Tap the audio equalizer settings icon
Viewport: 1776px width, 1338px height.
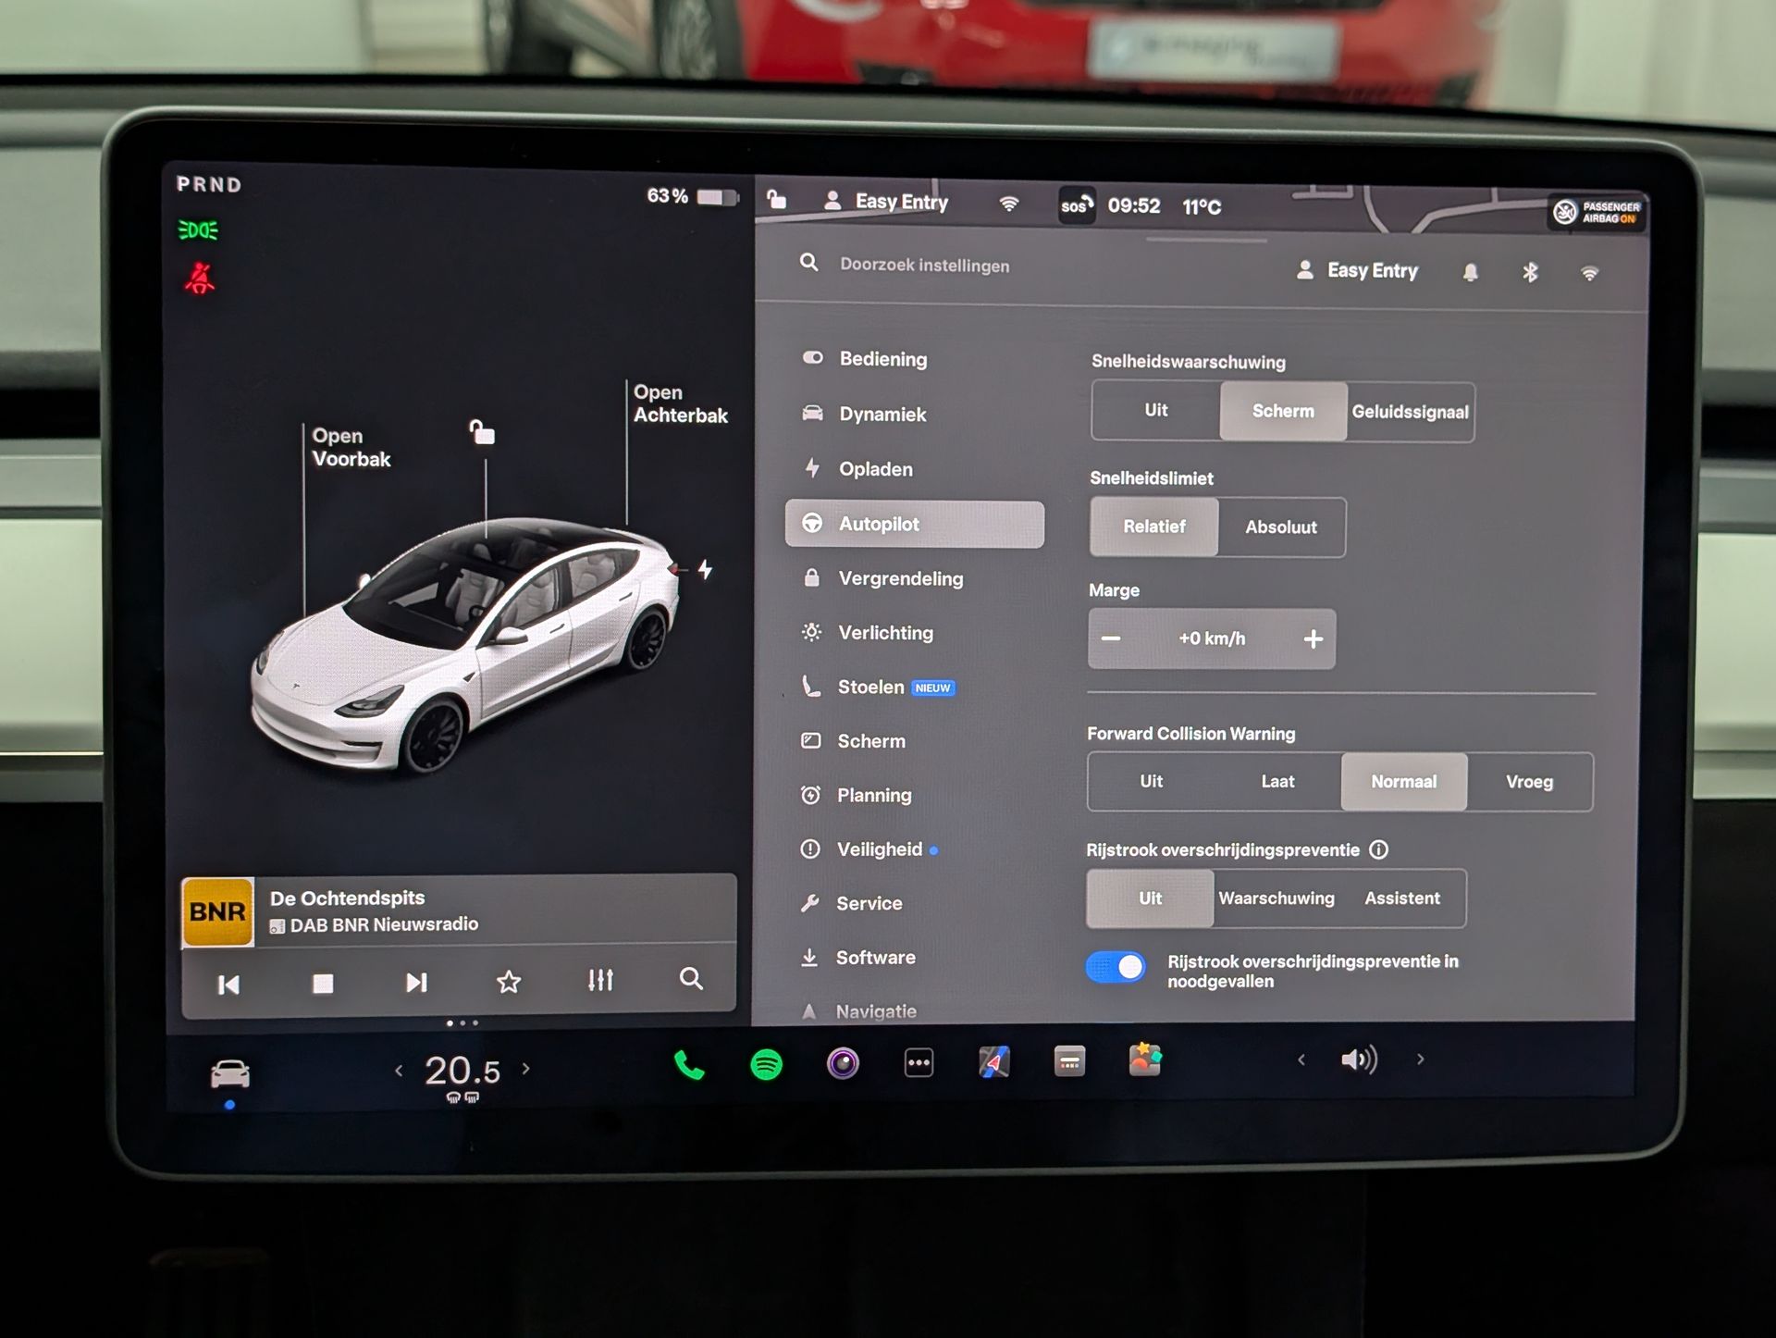point(600,981)
